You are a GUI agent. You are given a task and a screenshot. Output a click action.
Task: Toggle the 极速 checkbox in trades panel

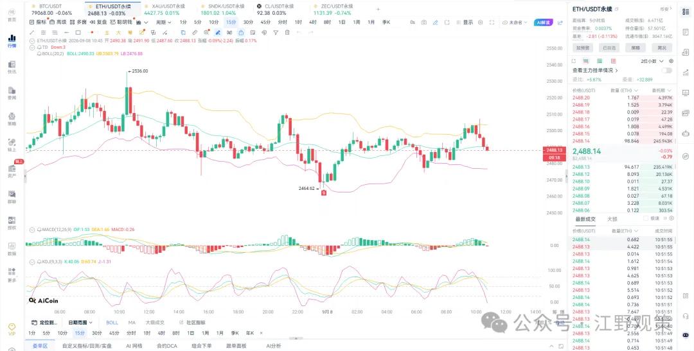[645, 218]
